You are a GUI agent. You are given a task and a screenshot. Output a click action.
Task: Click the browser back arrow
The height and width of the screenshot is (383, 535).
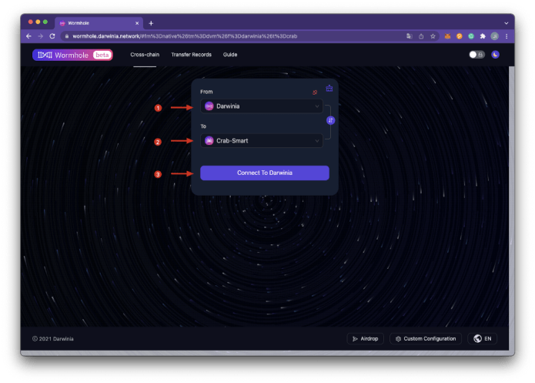point(28,36)
